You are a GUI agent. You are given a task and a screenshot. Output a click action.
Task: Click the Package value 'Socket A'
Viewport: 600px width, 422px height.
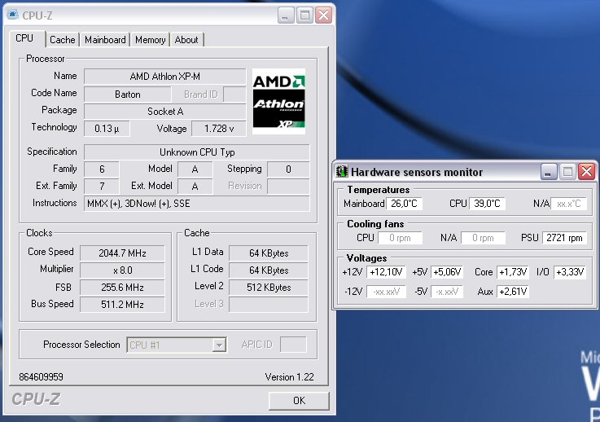165,112
